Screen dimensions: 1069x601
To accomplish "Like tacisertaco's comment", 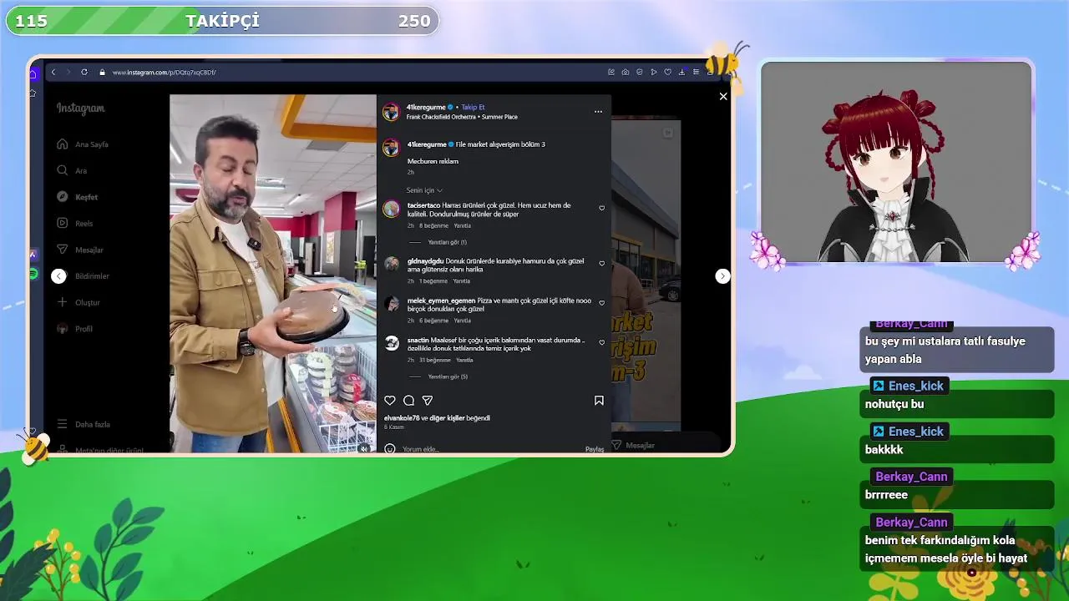I will click(601, 208).
